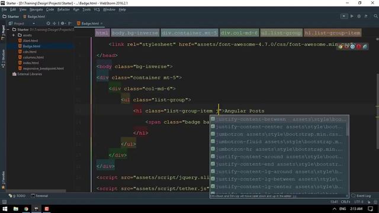Screen dimensions: 379x213
Task: Click the Badge.html breadcrumb in navigation bar
Action: [34, 17]
